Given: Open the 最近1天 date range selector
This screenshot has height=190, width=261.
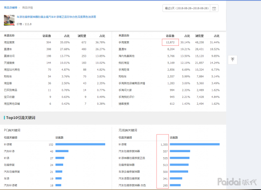Looking at the screenshot, I should click(x=186, y=8).
